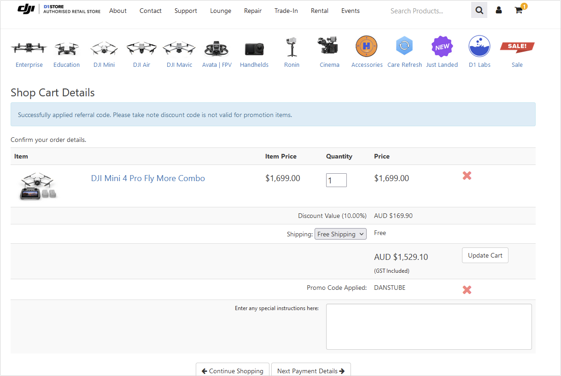Click the Just Landed text link
Viewport: 561px width, 376px height.
coord(442,65)
